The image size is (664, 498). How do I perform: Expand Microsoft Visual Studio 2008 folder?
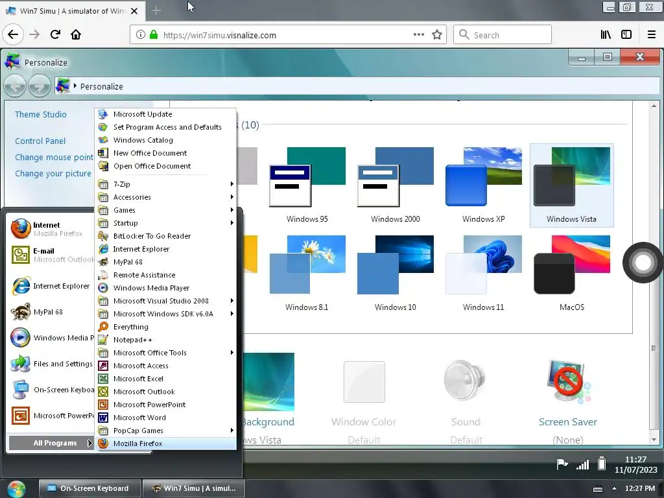coord(165,301)
